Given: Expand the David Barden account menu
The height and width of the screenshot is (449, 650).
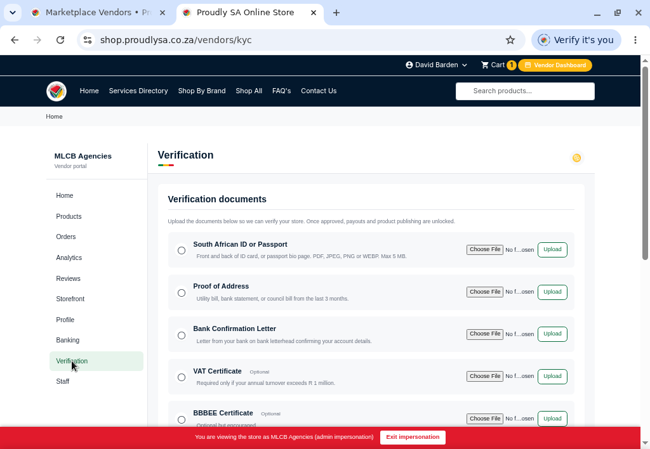Looking at the screenshot, I should click(x=437, y=65).
